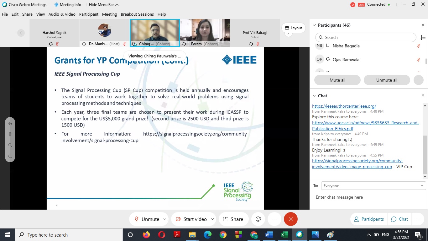The image size is (428, 241).
Task: Click the previous video thumbnails arrow
Action: 21,33
